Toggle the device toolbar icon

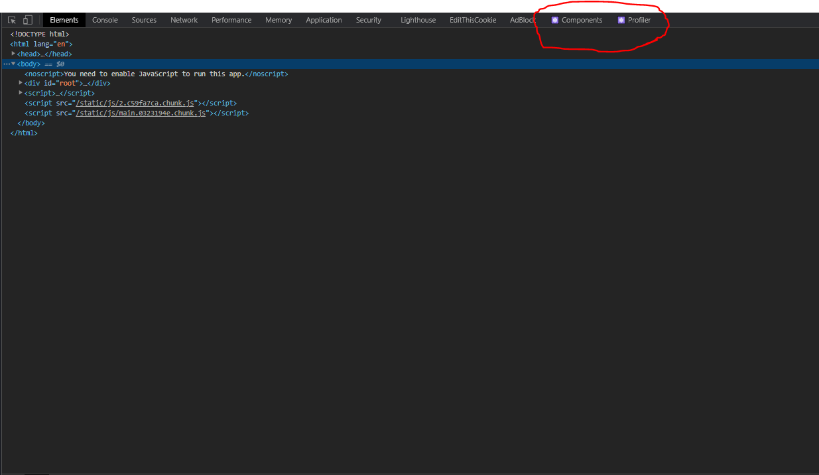tap(28, 20)
